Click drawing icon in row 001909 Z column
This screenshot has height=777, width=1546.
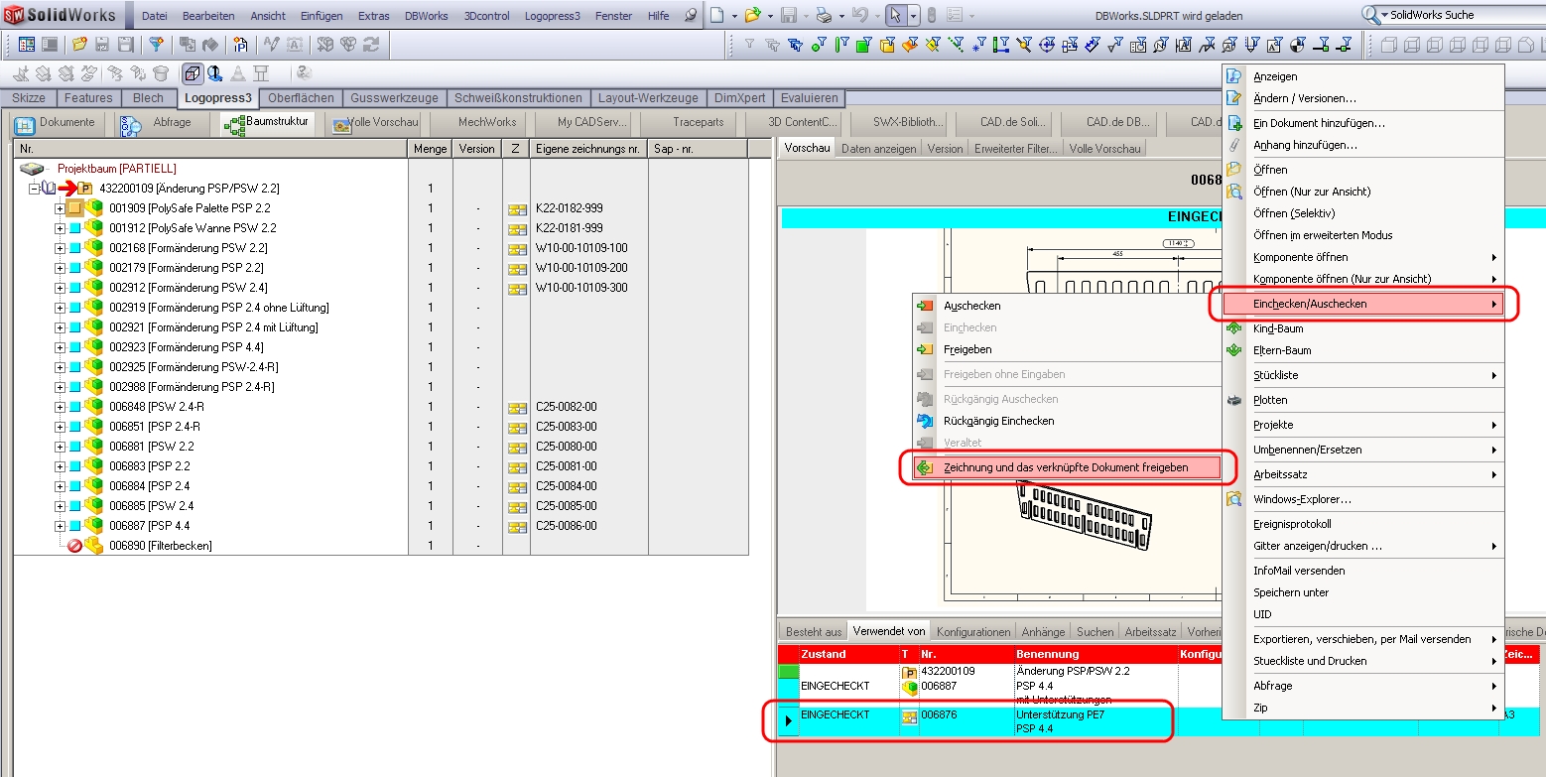(x=516, y=209)
